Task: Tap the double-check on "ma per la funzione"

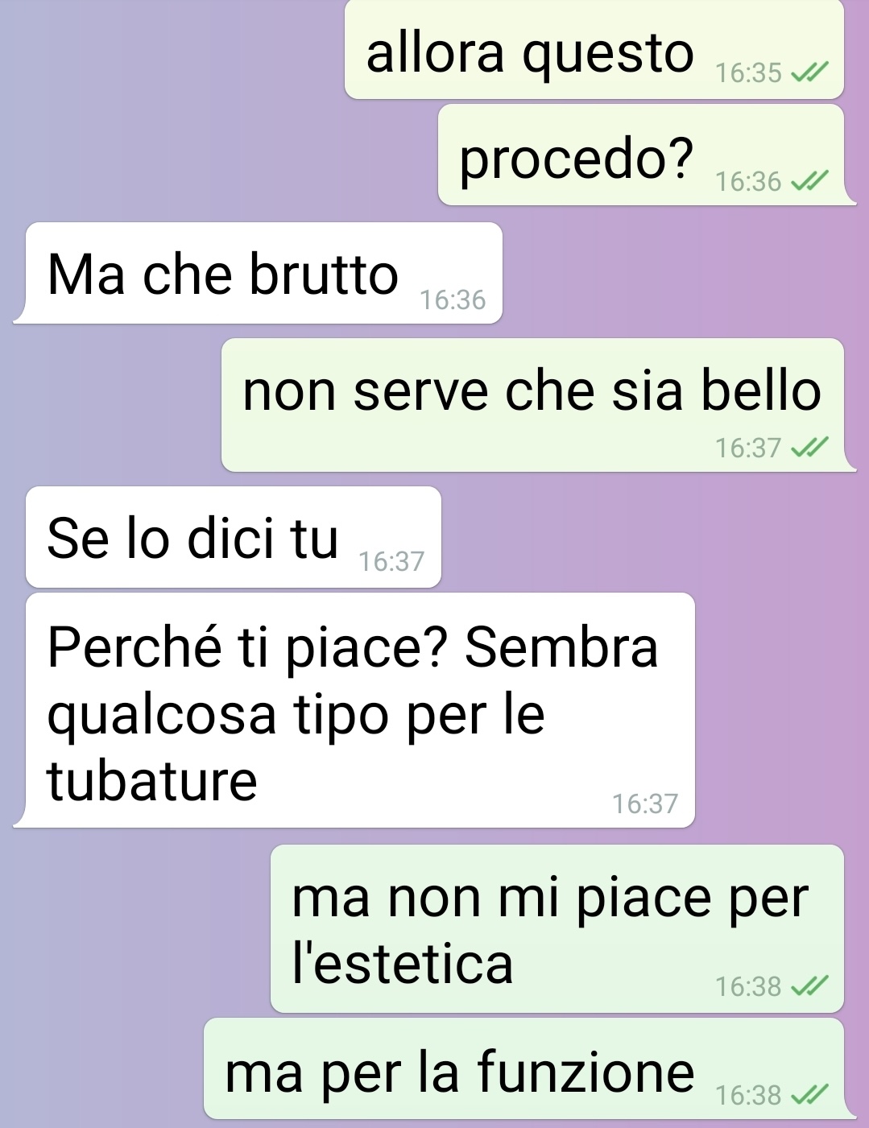Action: coord(809,1095)
